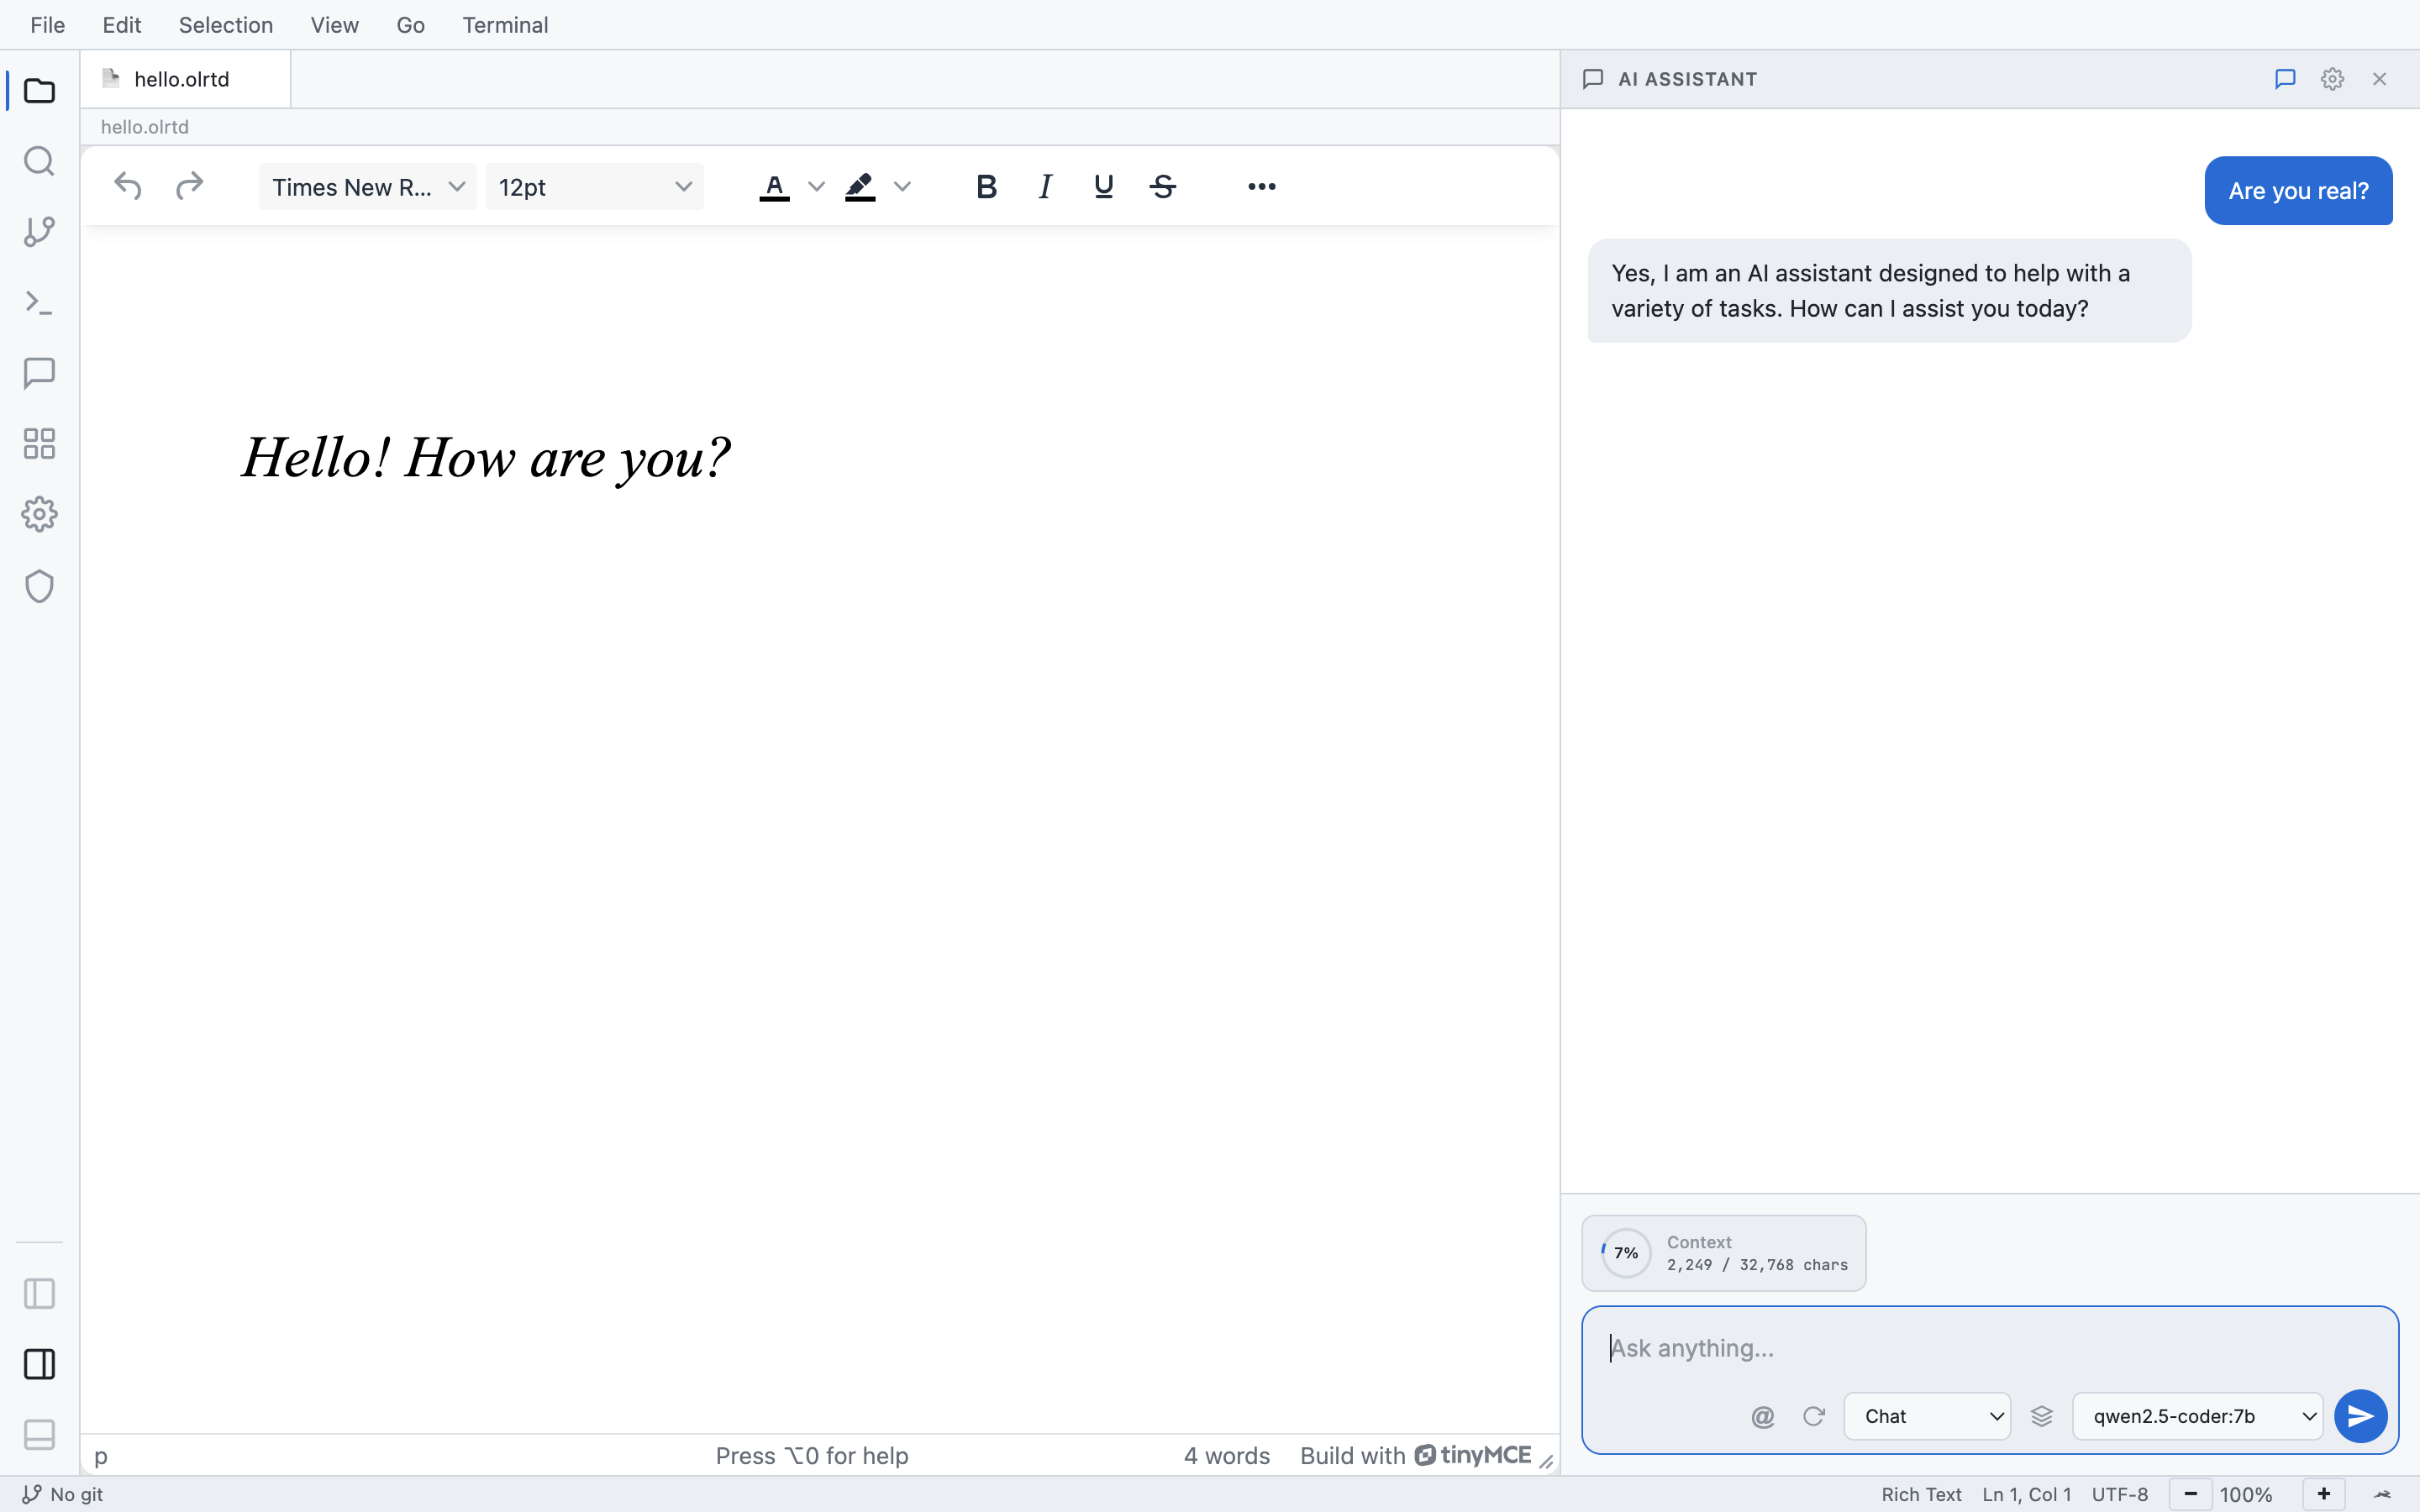The width and height of the screenshot is (2420, 1512).
Task: Open the Times New Roman font dropdown
Action: (x=367, y=186)
